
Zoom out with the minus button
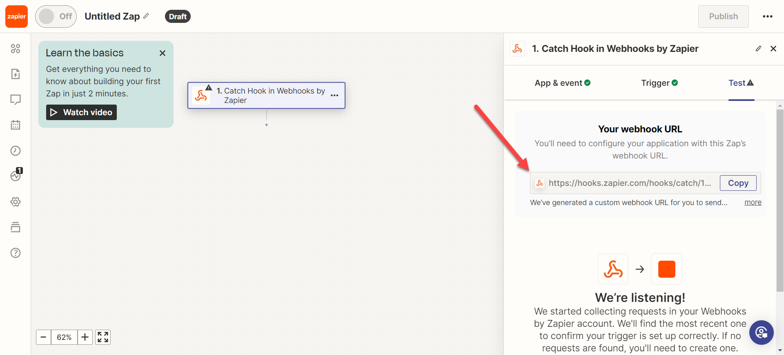click(x=43, y=337)
